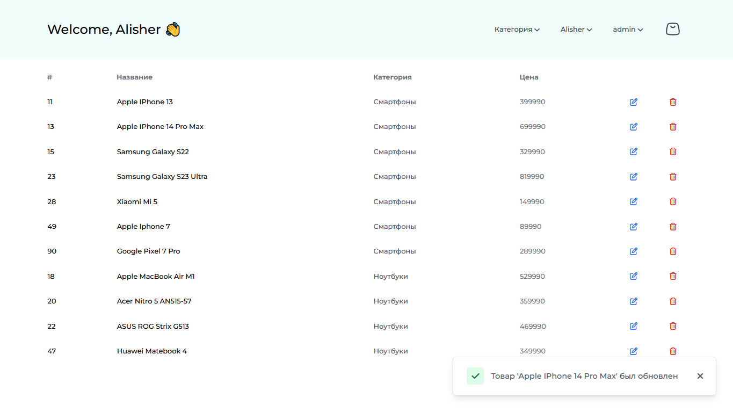
Task: Delete the Google Pixel 7 Pro product
Action: (x=673, y=251)
